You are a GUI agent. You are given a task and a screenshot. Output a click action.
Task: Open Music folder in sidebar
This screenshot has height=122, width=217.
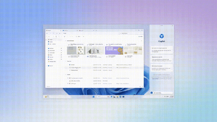50,55
